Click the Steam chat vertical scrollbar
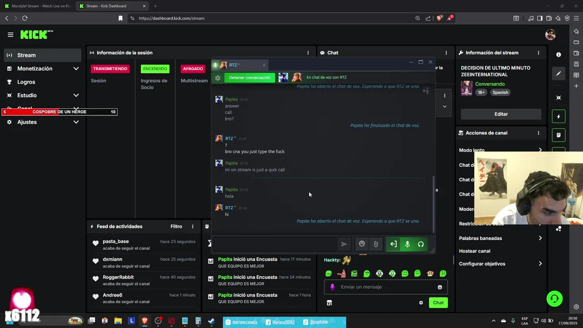583x328 pixels. tap(433, 205)
